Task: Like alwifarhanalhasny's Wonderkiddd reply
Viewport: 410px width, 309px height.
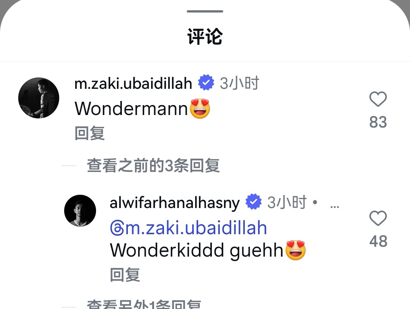Action: [x=378, y=218]
